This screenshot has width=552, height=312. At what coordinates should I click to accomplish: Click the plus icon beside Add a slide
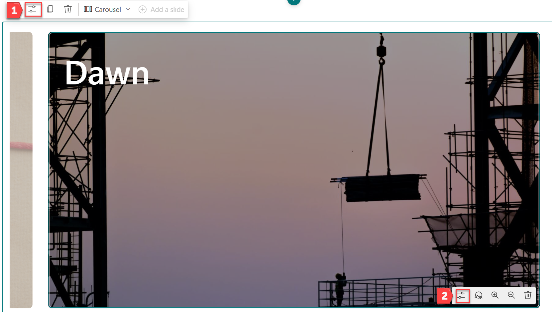[143, 10]
